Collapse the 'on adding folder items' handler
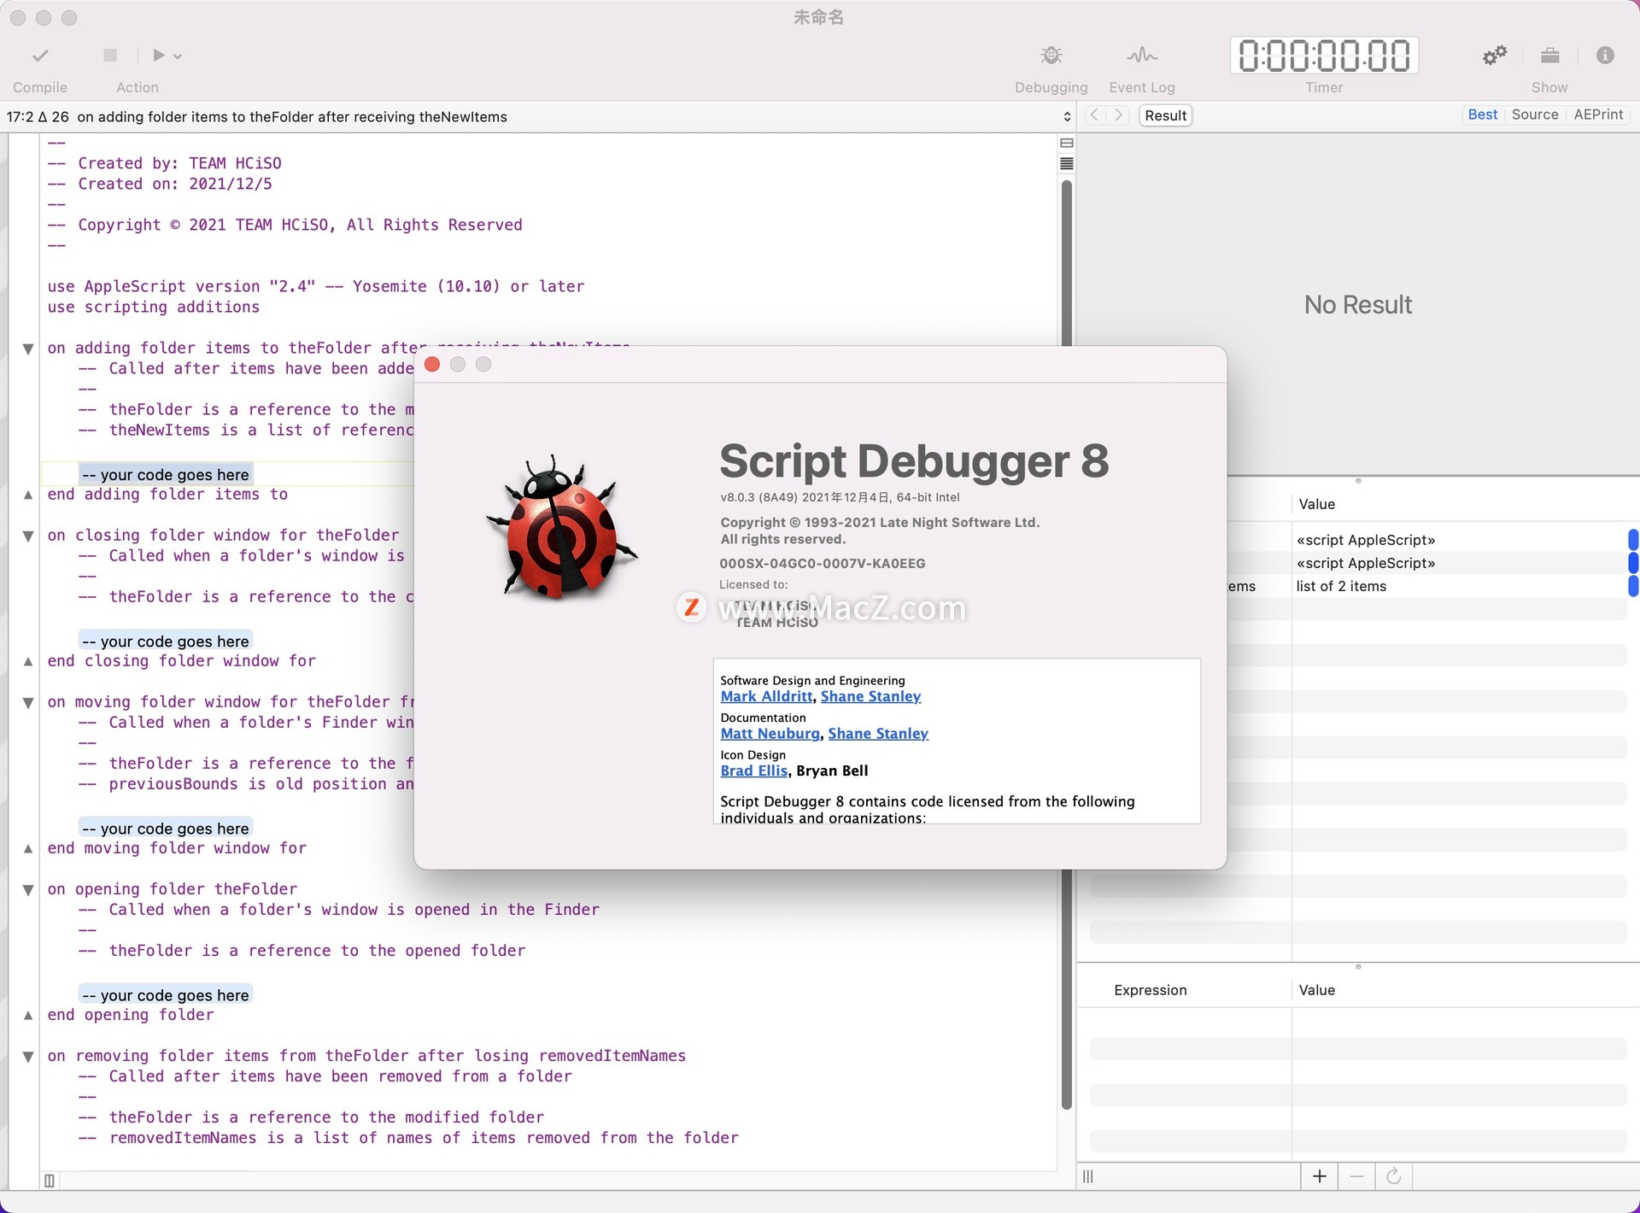Viewport: 1640px width, 1213px height. click(x=28, y=349)
